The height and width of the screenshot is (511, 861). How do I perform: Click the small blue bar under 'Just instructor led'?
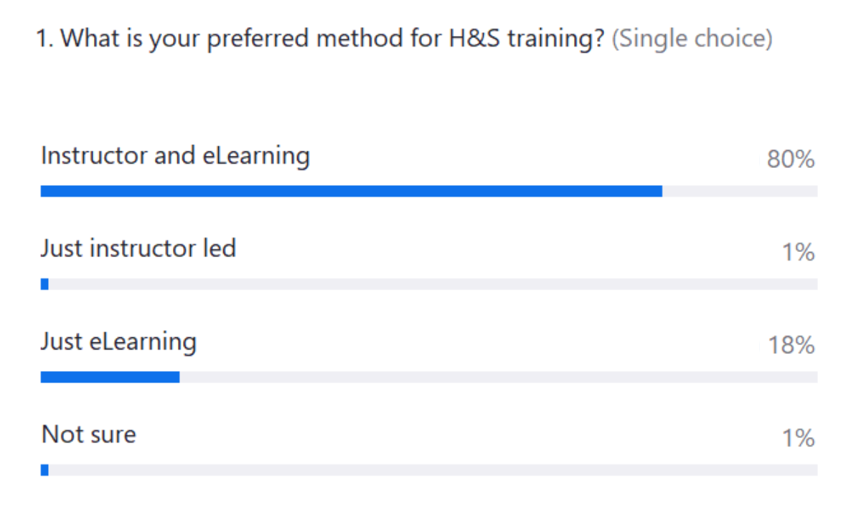click(44, 284)
